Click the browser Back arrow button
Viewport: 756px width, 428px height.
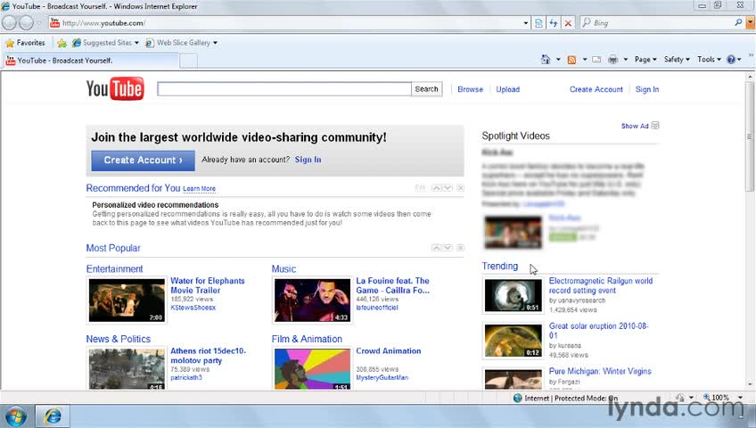pos(9,22)
